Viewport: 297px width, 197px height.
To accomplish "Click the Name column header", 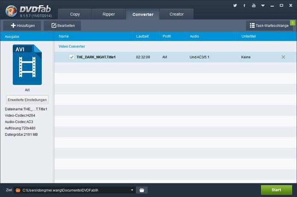I will tap(64, 36).
